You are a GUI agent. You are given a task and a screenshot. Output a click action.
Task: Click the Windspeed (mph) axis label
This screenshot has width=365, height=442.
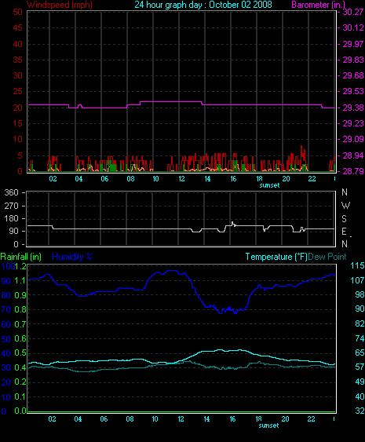(x=60, y=5)
